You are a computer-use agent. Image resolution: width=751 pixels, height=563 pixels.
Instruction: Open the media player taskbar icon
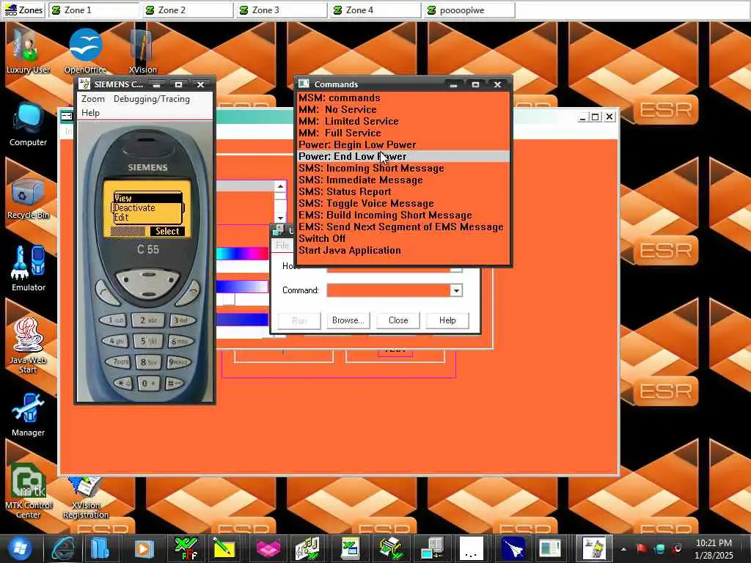(x=143, y=548)
